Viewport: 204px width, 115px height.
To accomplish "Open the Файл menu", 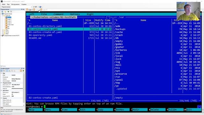I will pos(4,4).
